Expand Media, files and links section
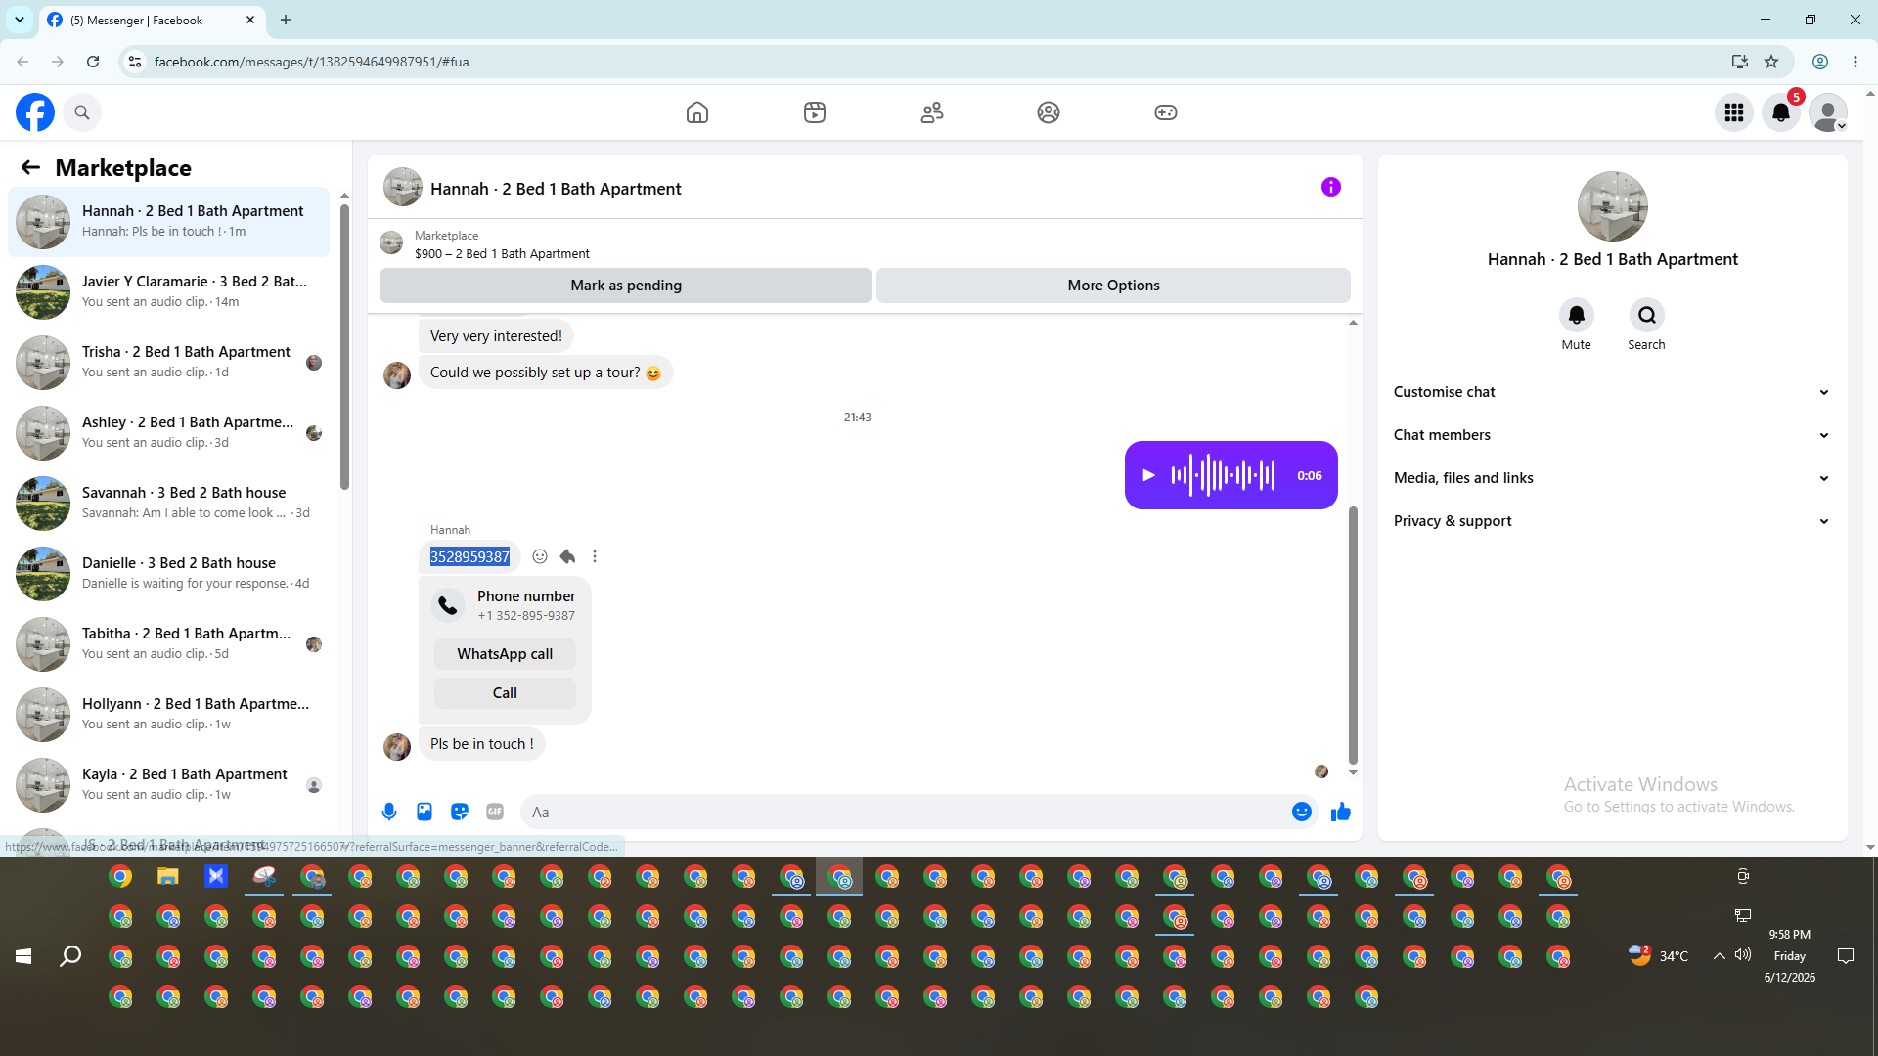 [1612, 478]
